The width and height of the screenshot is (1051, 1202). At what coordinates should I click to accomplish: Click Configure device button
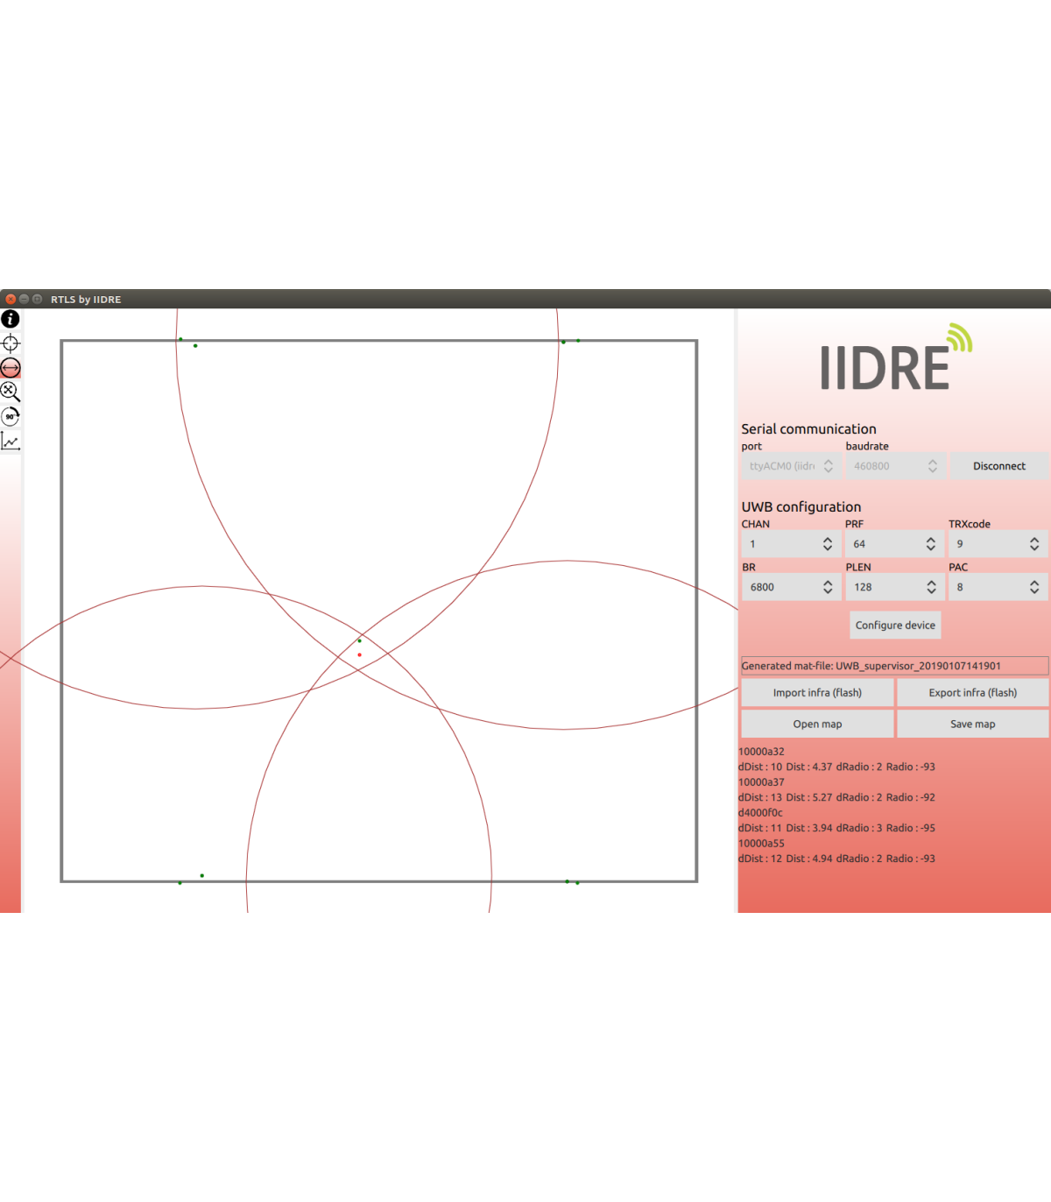tap(895, 626)
